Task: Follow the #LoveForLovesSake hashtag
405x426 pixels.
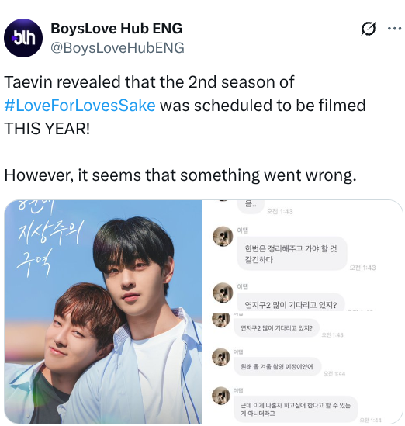Action: coord(80,105)
